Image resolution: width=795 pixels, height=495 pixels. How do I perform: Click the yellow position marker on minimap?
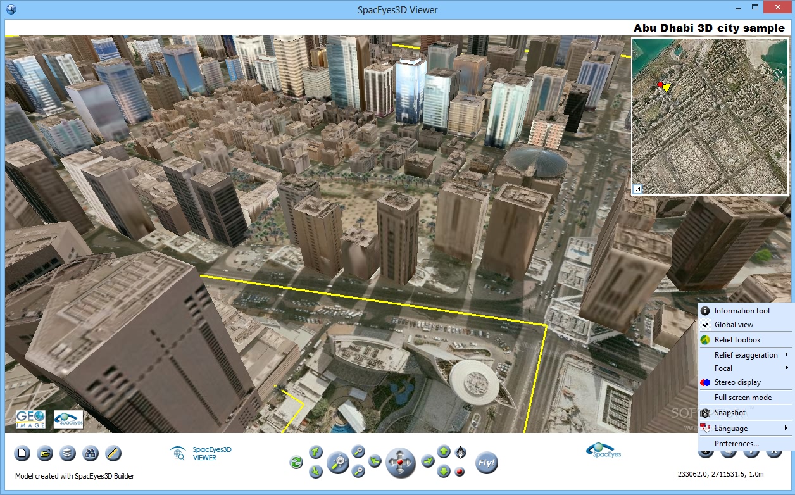667,88
